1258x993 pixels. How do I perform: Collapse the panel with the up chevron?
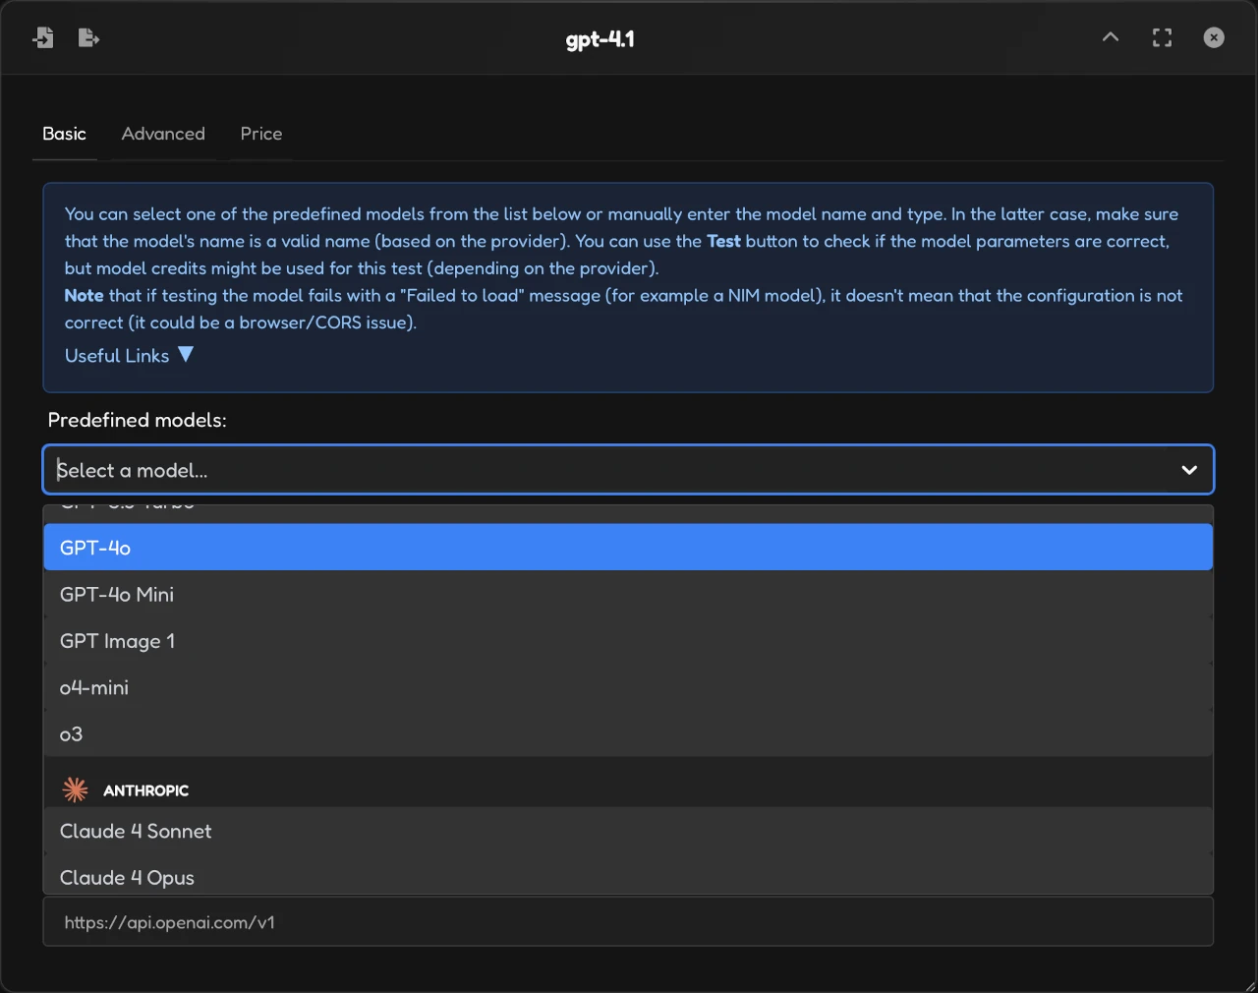(x=1111, y=37)
